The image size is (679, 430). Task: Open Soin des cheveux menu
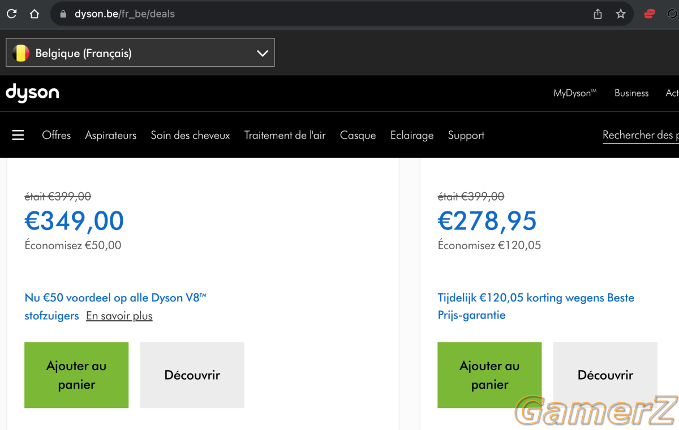190,135
